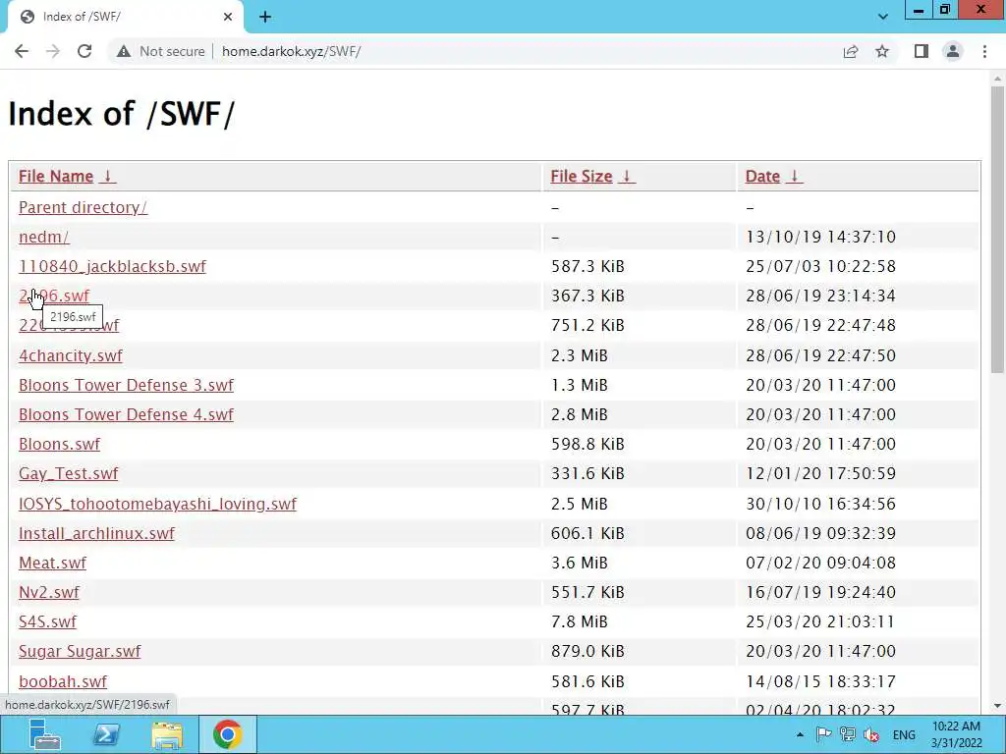Open the Nv2.swf file

[x=49, y=592]
